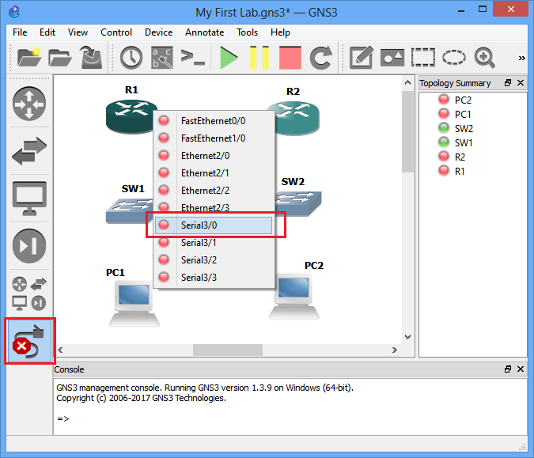Select SW2 in Topology Summary
The image size is (534, 458).
click(x=464, y=128)
